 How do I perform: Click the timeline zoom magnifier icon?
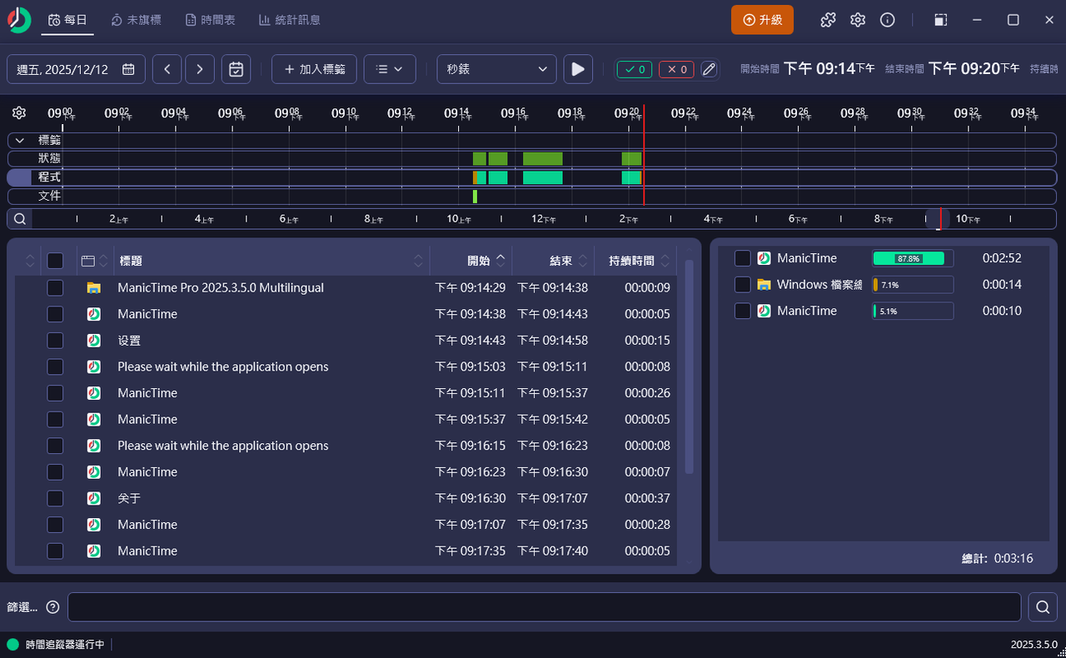(20, 219)
